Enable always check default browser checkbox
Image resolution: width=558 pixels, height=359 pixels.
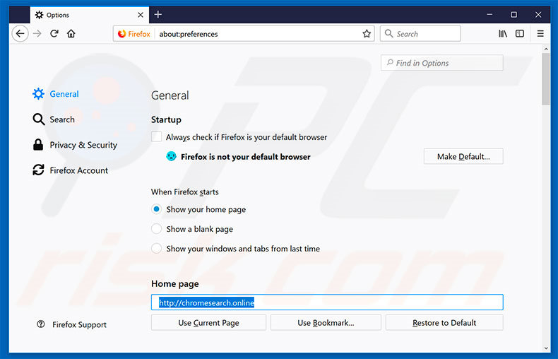157,137
